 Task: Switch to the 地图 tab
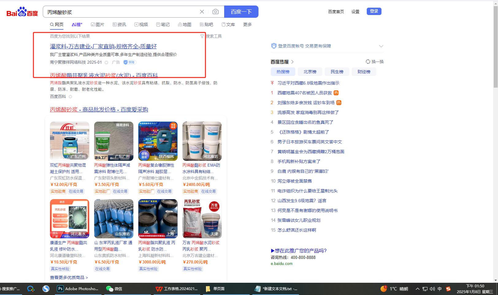pyautogui.click(x=185, y=25)
